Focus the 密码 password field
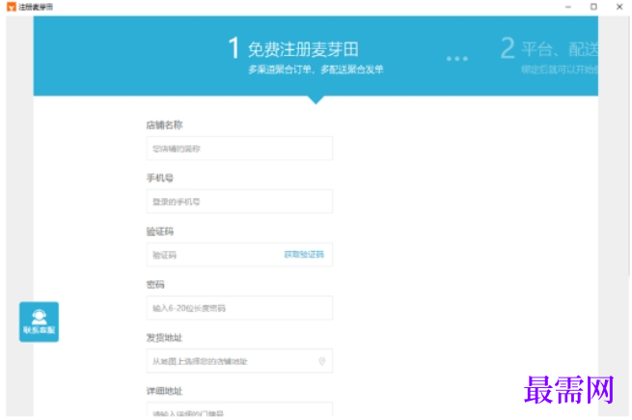 point(239,308)
